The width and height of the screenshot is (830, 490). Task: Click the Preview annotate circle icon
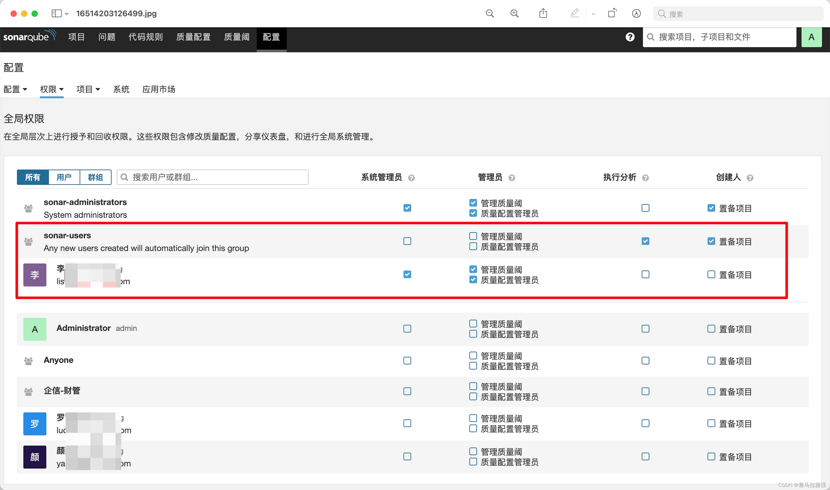tap(636, 14)
